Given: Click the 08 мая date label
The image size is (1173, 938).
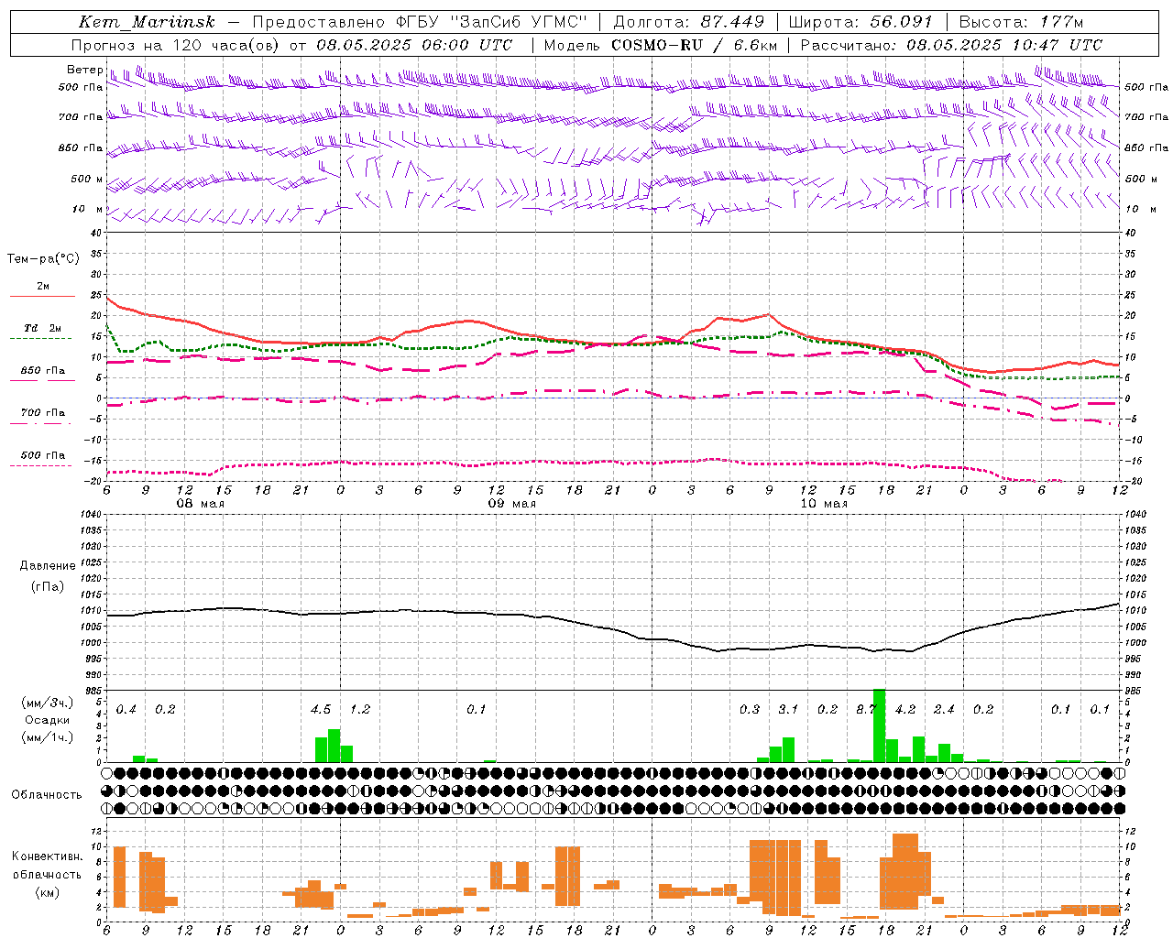Looking at the screenshot, I should (201, 504).
